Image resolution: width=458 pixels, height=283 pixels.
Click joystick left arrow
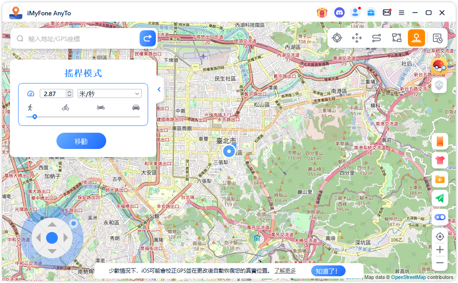tap(38, 238)
